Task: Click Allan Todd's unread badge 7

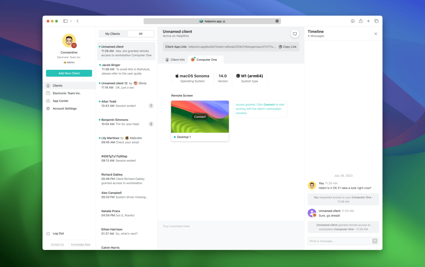Action: (151, 106)
